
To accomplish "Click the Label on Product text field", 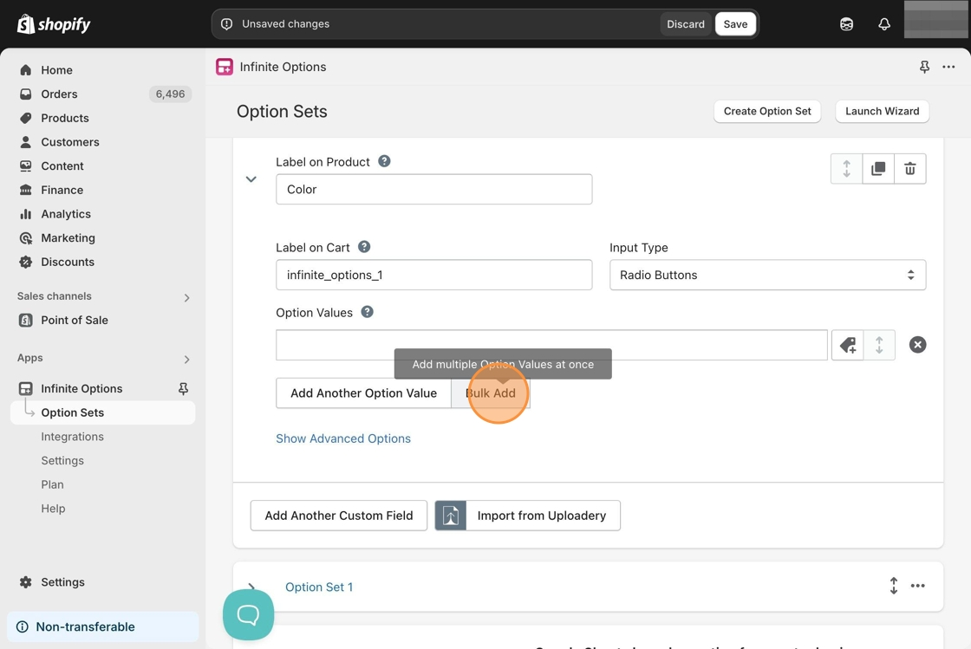I will click(x=433, y=190).
